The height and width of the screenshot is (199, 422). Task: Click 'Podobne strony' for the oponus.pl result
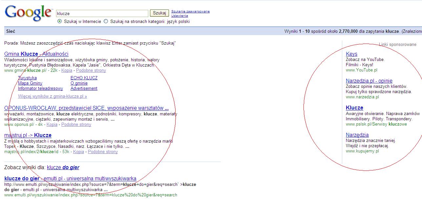(x=76, y=125)
